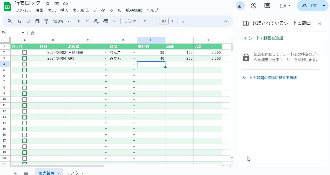
Task: Open the zoom 100% dropdown
Action: pos(61,21)
